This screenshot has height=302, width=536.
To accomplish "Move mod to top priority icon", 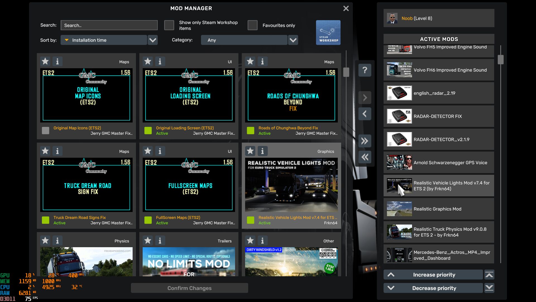I will click(x=489, y=275).
